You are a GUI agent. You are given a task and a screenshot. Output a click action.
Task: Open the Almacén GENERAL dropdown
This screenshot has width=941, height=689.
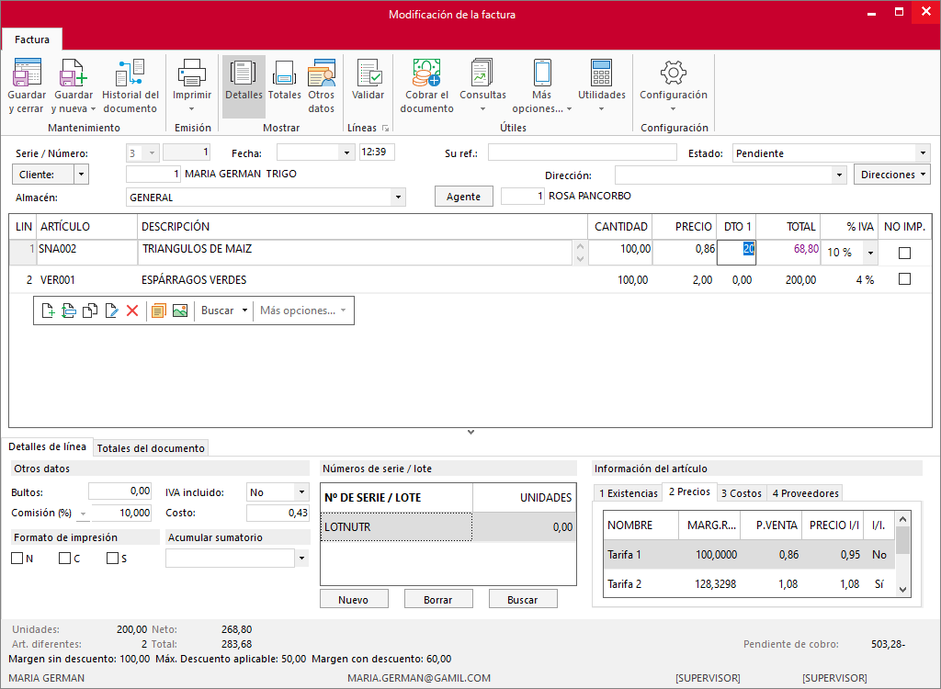398,198
